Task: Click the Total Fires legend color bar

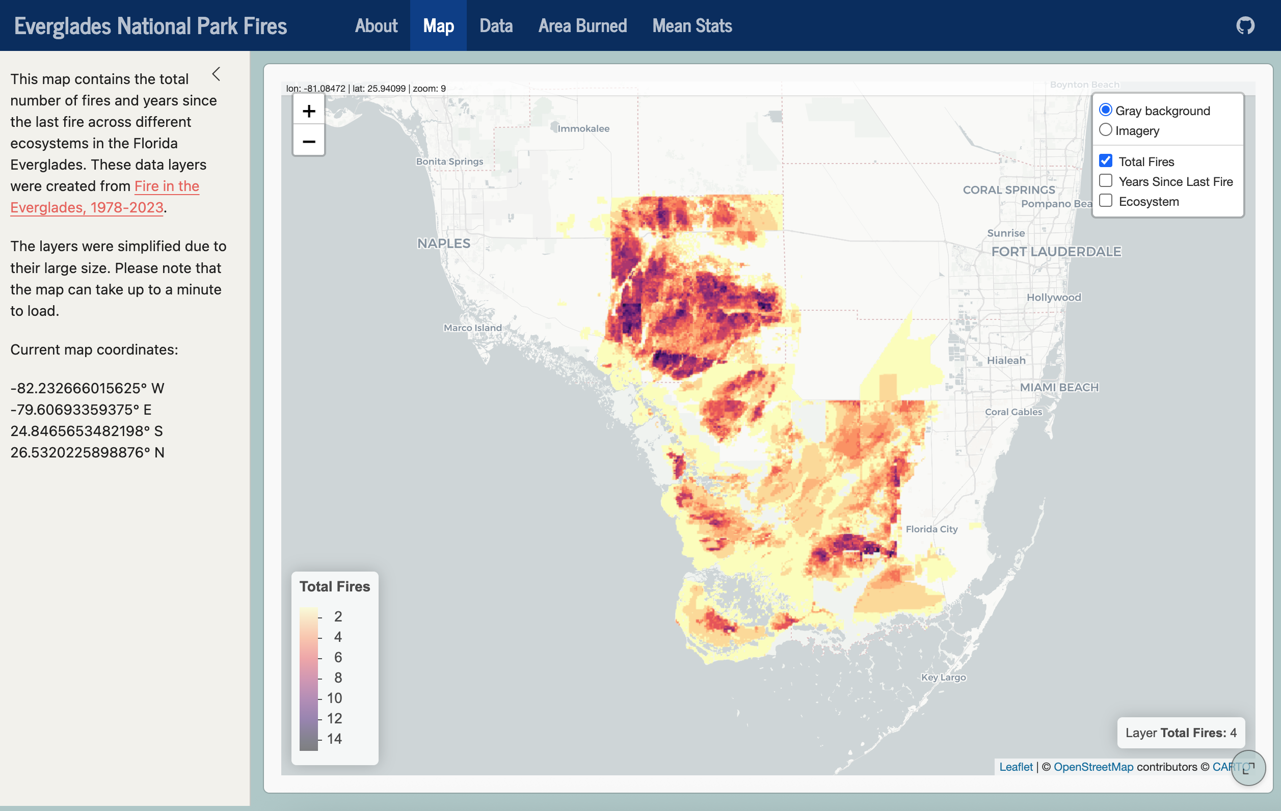Action: 309,679
